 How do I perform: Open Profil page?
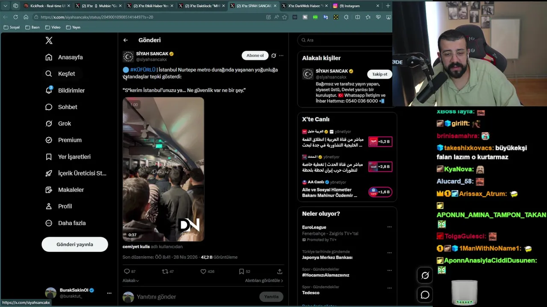click(59, 206)
